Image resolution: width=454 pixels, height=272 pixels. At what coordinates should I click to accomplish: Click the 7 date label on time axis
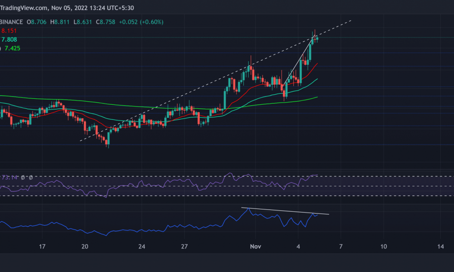[341, 247]
